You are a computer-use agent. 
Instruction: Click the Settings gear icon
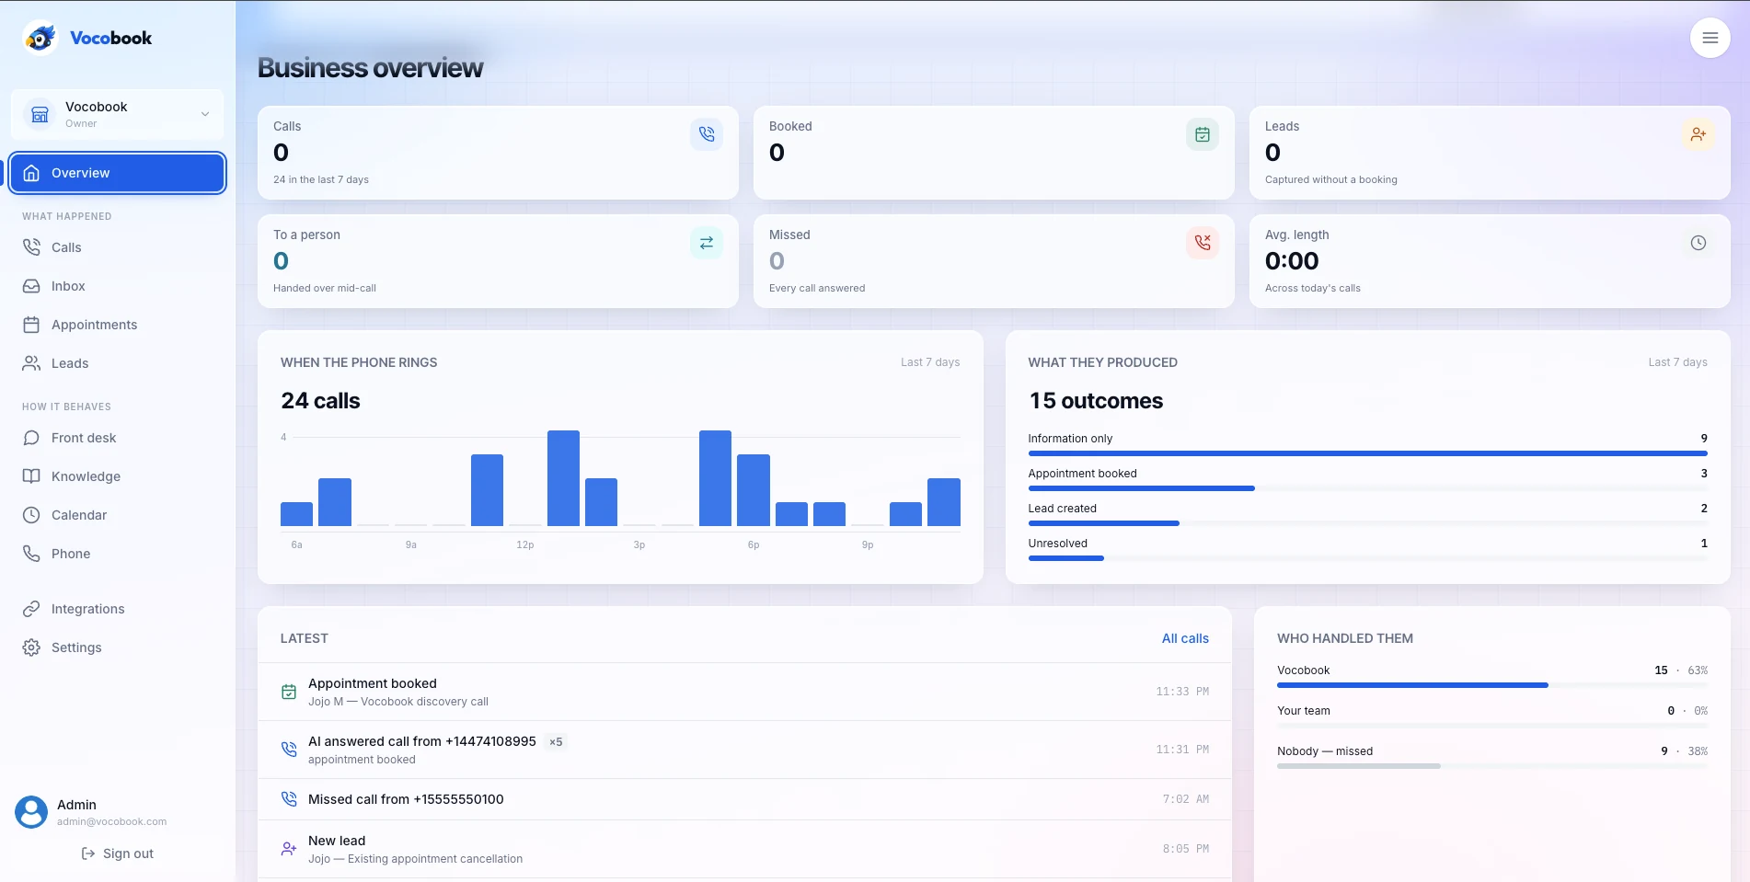click(x=31, y=647)
